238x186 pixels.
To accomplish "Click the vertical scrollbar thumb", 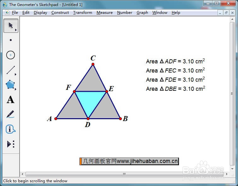I will [232, 94].
